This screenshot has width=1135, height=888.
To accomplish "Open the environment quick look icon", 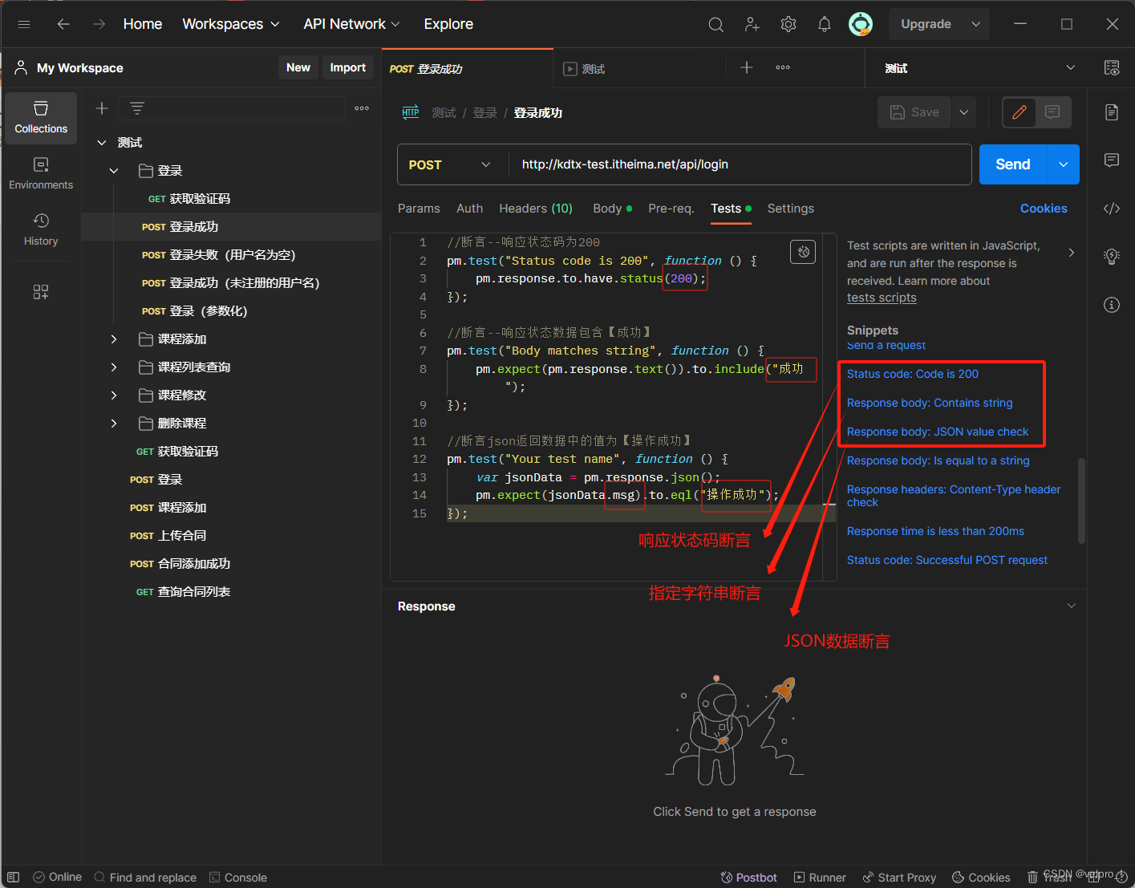I will [x=1112, y=68].
